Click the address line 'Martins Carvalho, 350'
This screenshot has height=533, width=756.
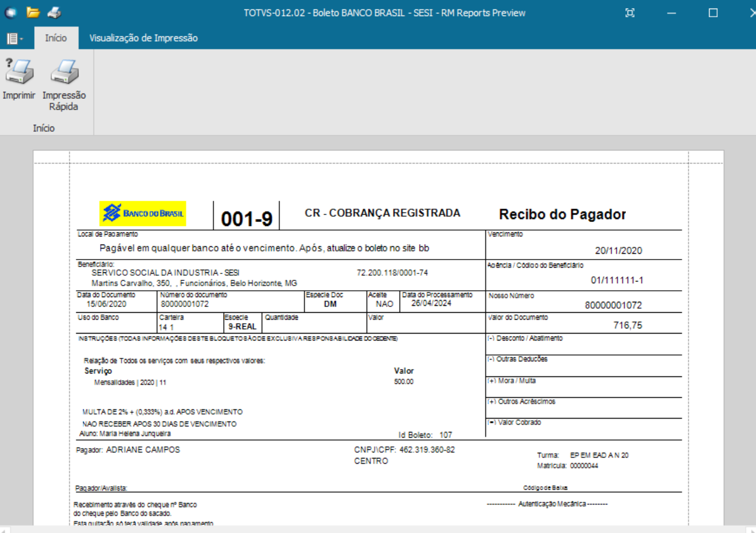point(194,283)
